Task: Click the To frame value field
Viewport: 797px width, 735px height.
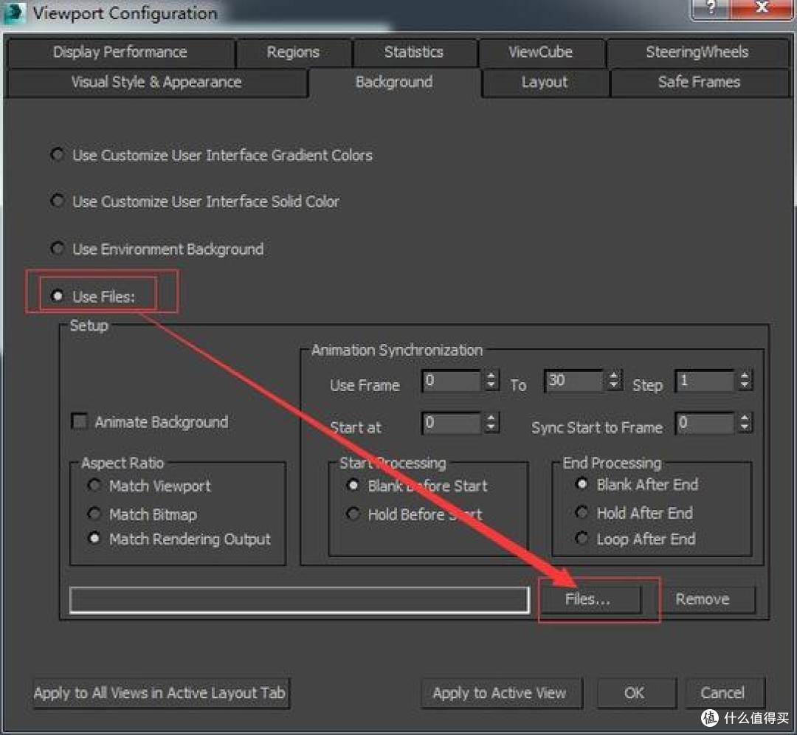Action: 574,381
